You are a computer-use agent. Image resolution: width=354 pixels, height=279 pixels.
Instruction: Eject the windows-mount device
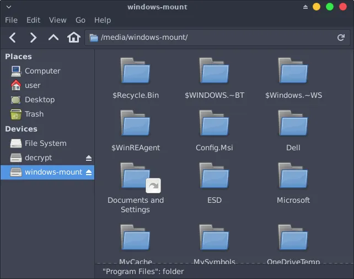point(89,172)
